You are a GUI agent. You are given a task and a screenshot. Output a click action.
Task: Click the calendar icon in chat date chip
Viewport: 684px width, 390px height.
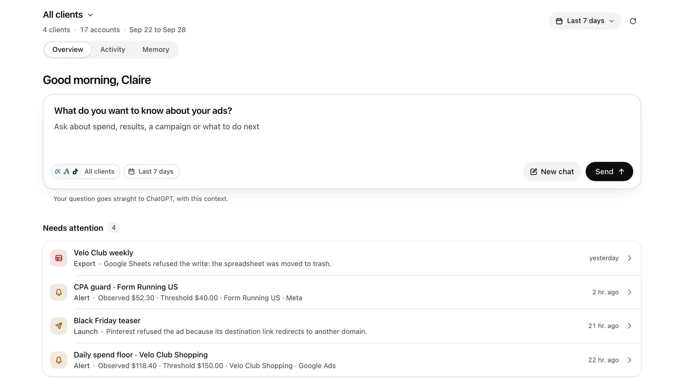(x=131, y=172)
